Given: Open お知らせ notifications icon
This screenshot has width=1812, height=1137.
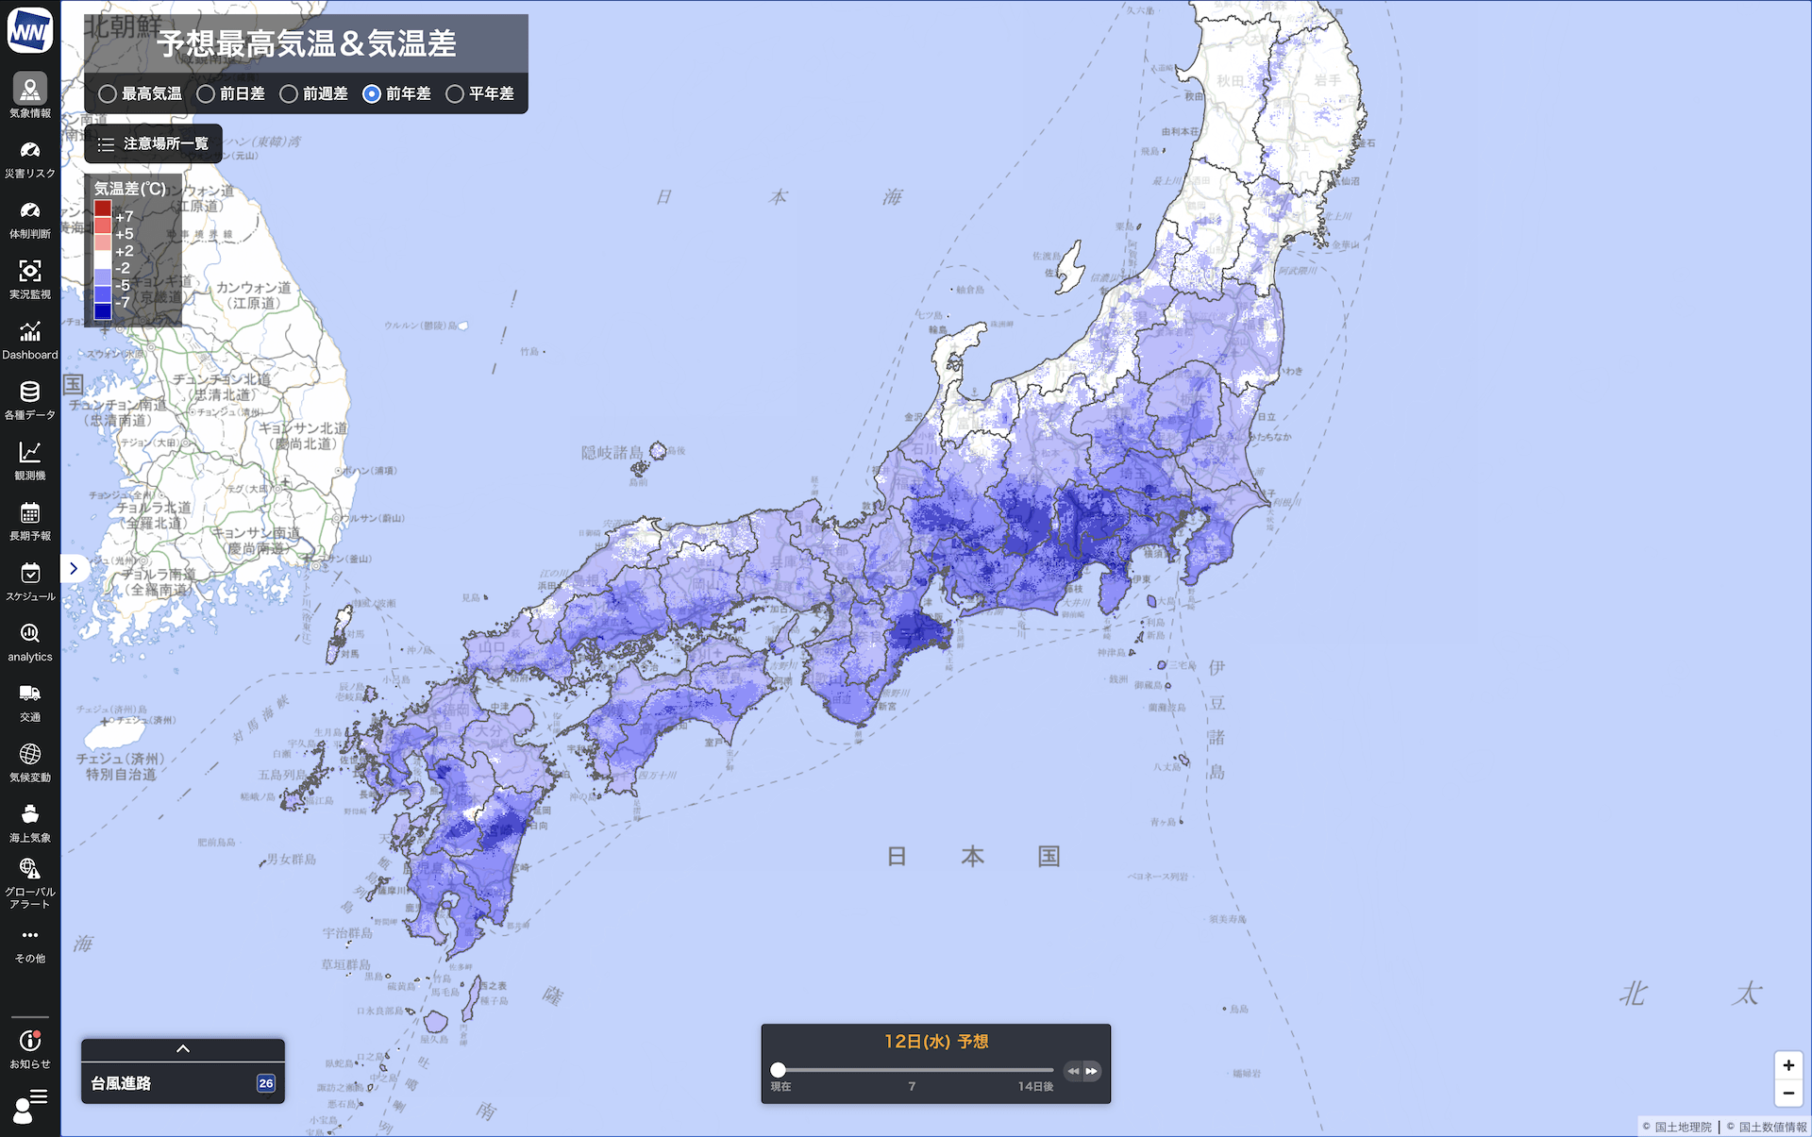Looking at the screenshot, I should tap(30, 1041).
